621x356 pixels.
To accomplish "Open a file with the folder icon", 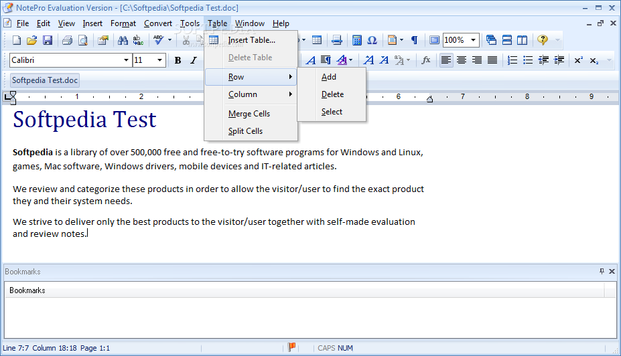I will pos(31,40).
